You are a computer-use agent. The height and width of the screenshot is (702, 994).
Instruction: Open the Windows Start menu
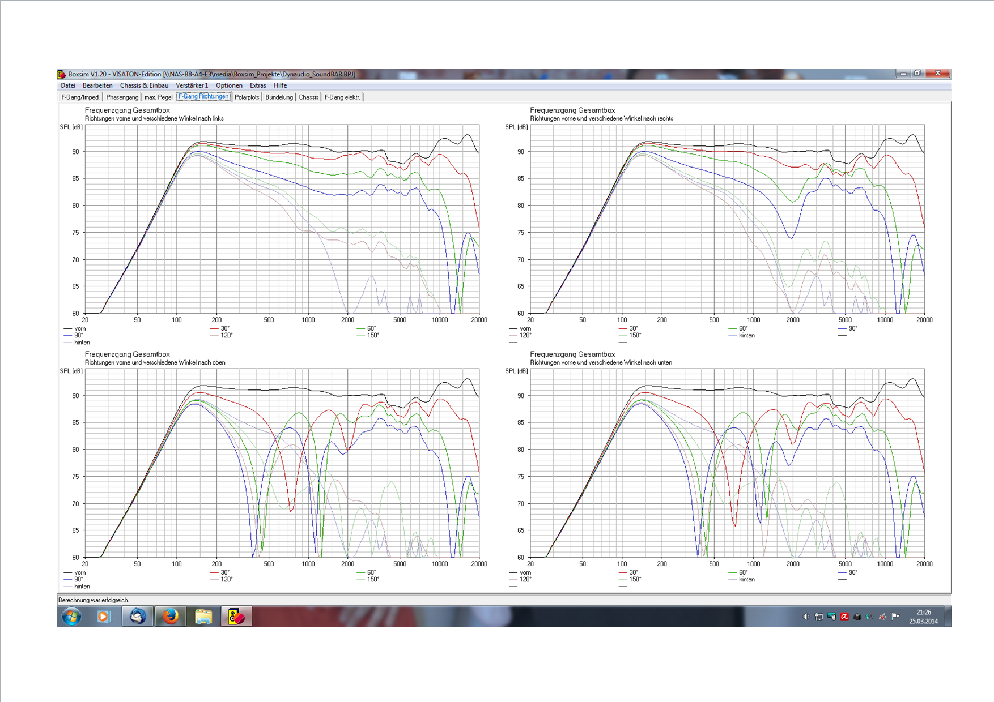coord(71,616)
